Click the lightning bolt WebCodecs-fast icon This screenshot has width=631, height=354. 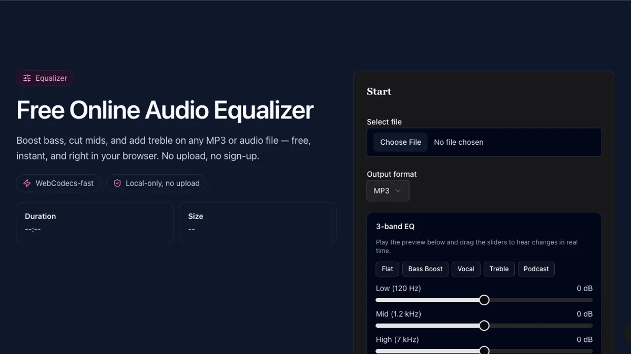pyautogui.click(x=27, y=184)
